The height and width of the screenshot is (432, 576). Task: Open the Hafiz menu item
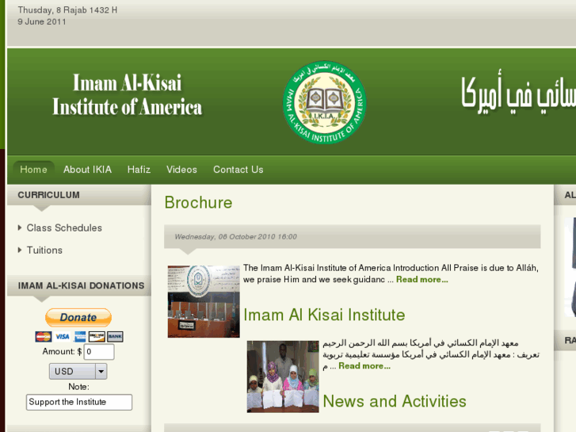tap(139, 170)
